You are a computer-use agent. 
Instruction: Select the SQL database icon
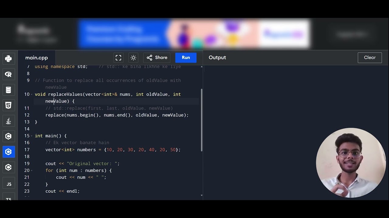coord(9,90)
